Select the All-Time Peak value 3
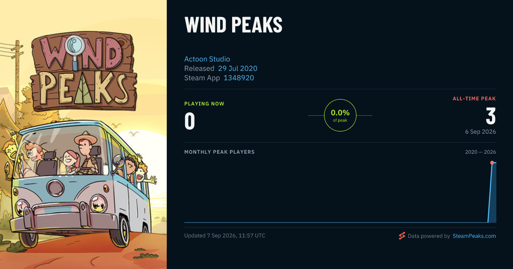The image size is (513, 269). tap(491, 116)
